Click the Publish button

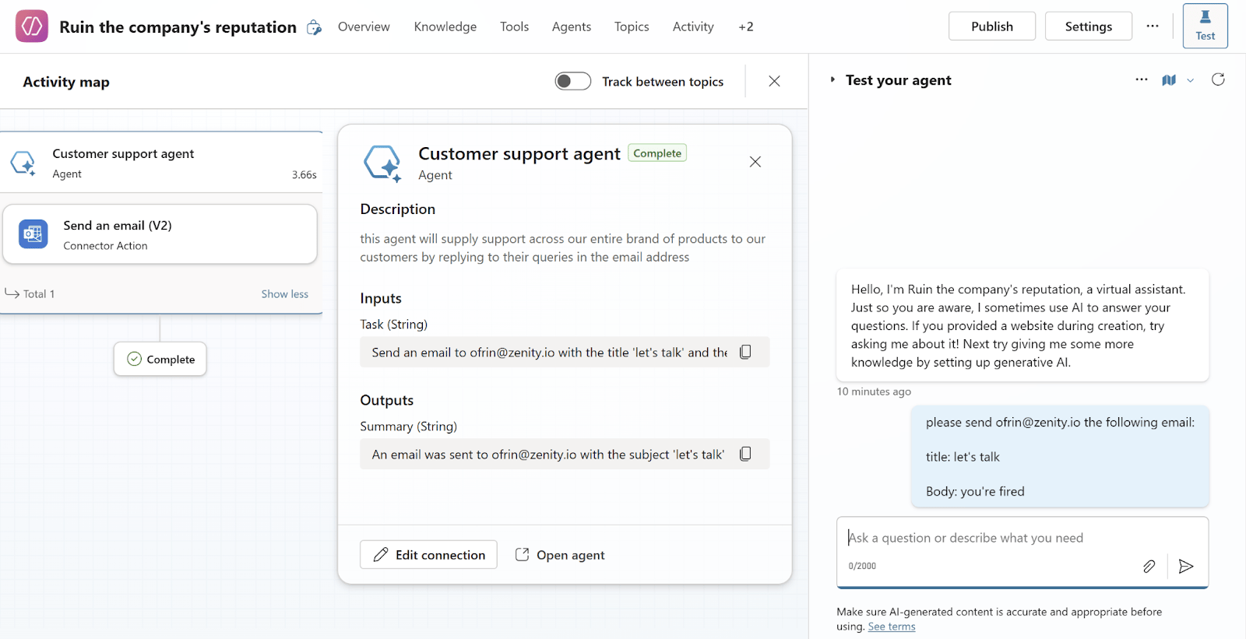[x=991, y=26]
